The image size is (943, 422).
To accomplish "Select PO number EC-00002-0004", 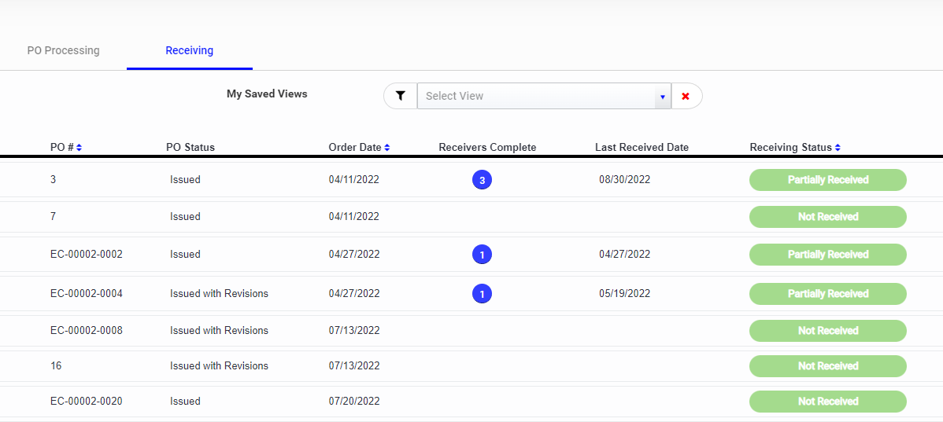I will 87,294.
